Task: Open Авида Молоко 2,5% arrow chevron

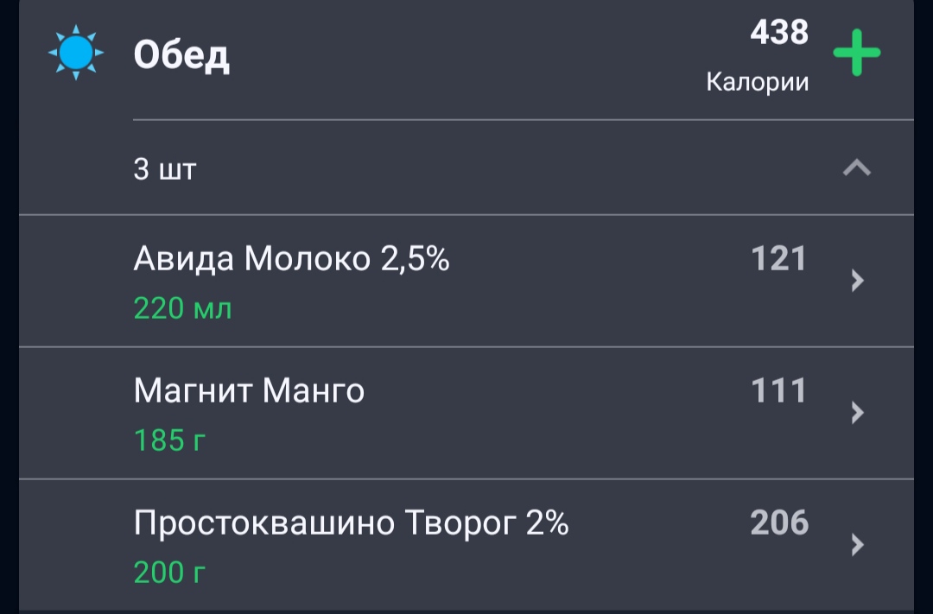Action: point(858,280)
